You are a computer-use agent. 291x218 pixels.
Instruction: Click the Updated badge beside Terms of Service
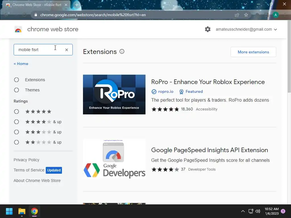(54, 170)
